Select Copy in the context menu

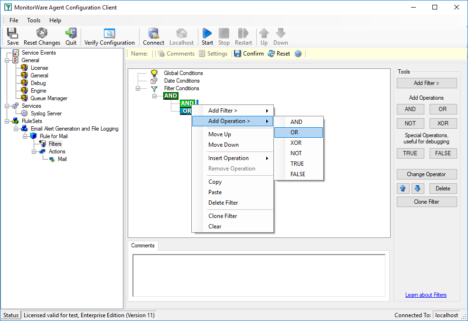[x=233, y=181]
